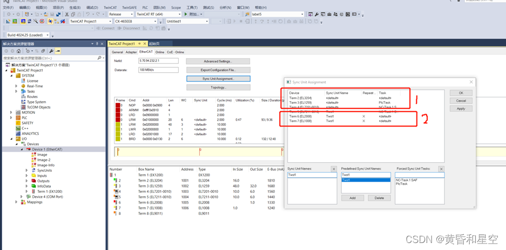Click the wrench properties icon in Solution Explorer

[x=52, y=51]
